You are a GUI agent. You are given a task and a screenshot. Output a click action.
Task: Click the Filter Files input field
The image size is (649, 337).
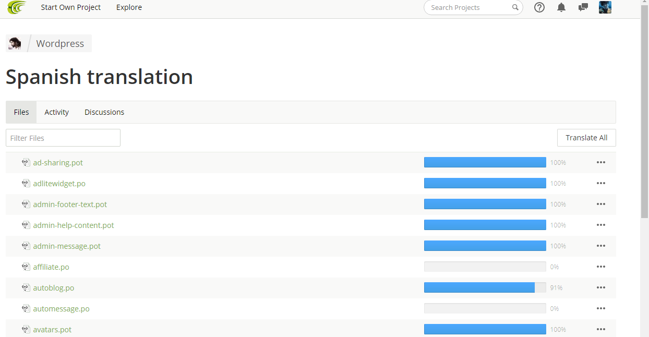pyautogui.click(x=63, y=138)
